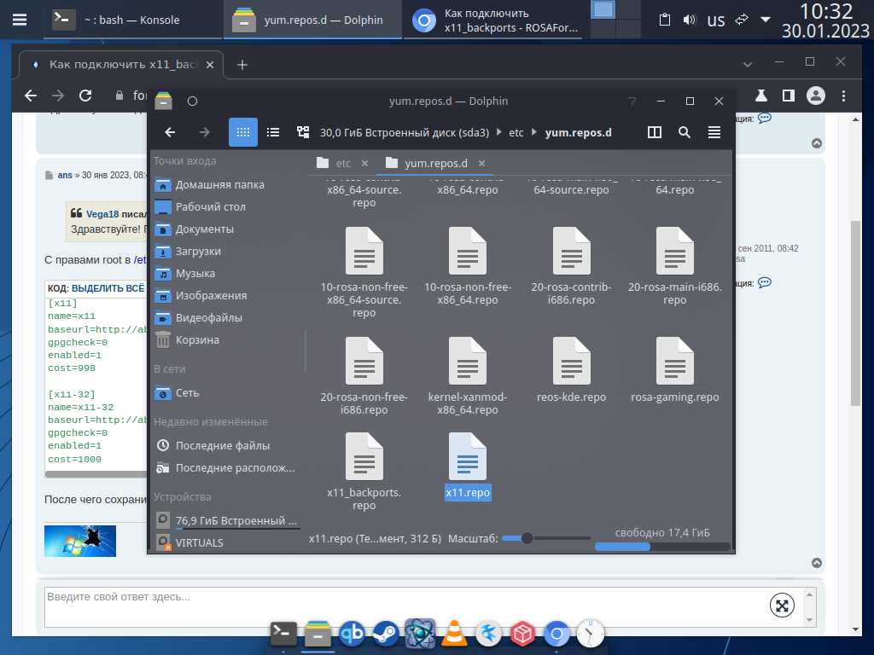Select 20-rosa-main-i686.repo file

[675, 266]
